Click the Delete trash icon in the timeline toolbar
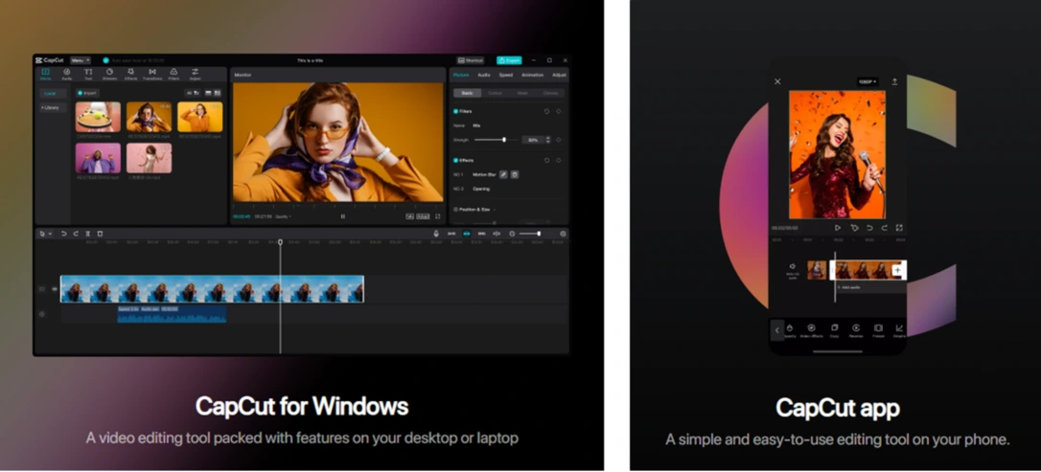The image size is (1041, 472). coord(100,234)
